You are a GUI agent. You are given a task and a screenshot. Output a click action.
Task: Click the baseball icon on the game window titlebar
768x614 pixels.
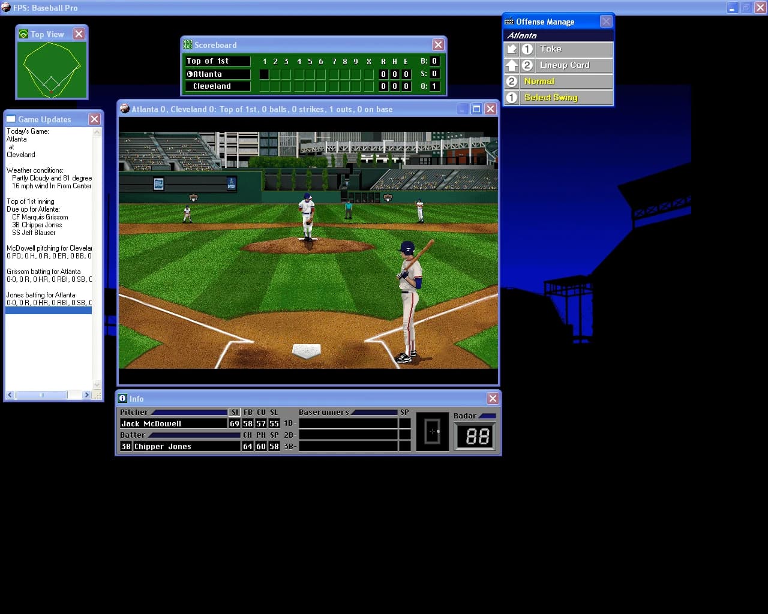click(x=125, y=109)
